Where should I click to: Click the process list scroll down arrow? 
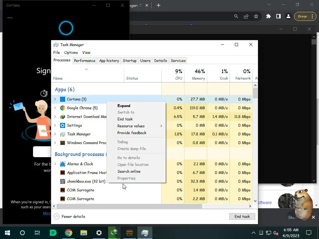255,201
